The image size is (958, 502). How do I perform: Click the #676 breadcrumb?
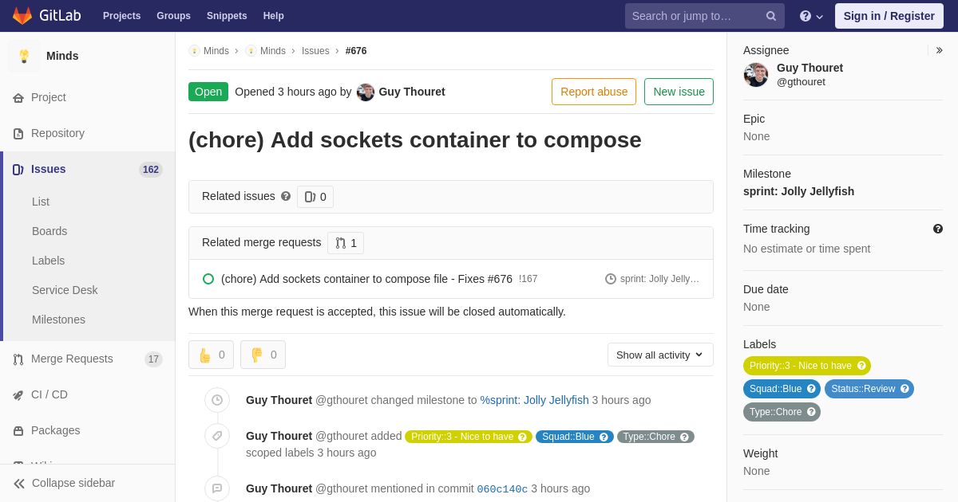pyautogui.click(x=356, y=51)
